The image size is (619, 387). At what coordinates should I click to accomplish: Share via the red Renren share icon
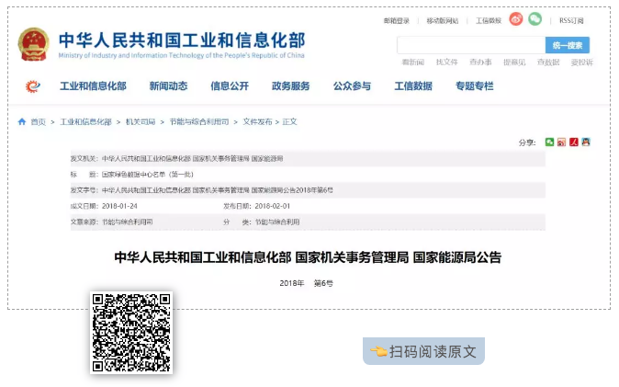(x=574, y=142)
